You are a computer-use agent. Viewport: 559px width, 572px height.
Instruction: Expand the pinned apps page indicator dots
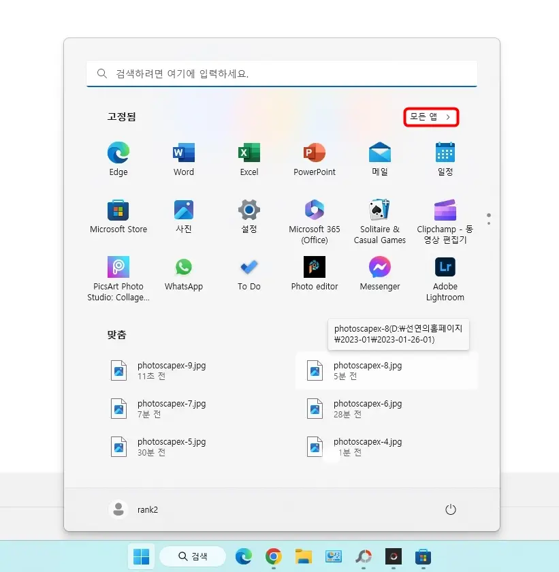[489, 218]
